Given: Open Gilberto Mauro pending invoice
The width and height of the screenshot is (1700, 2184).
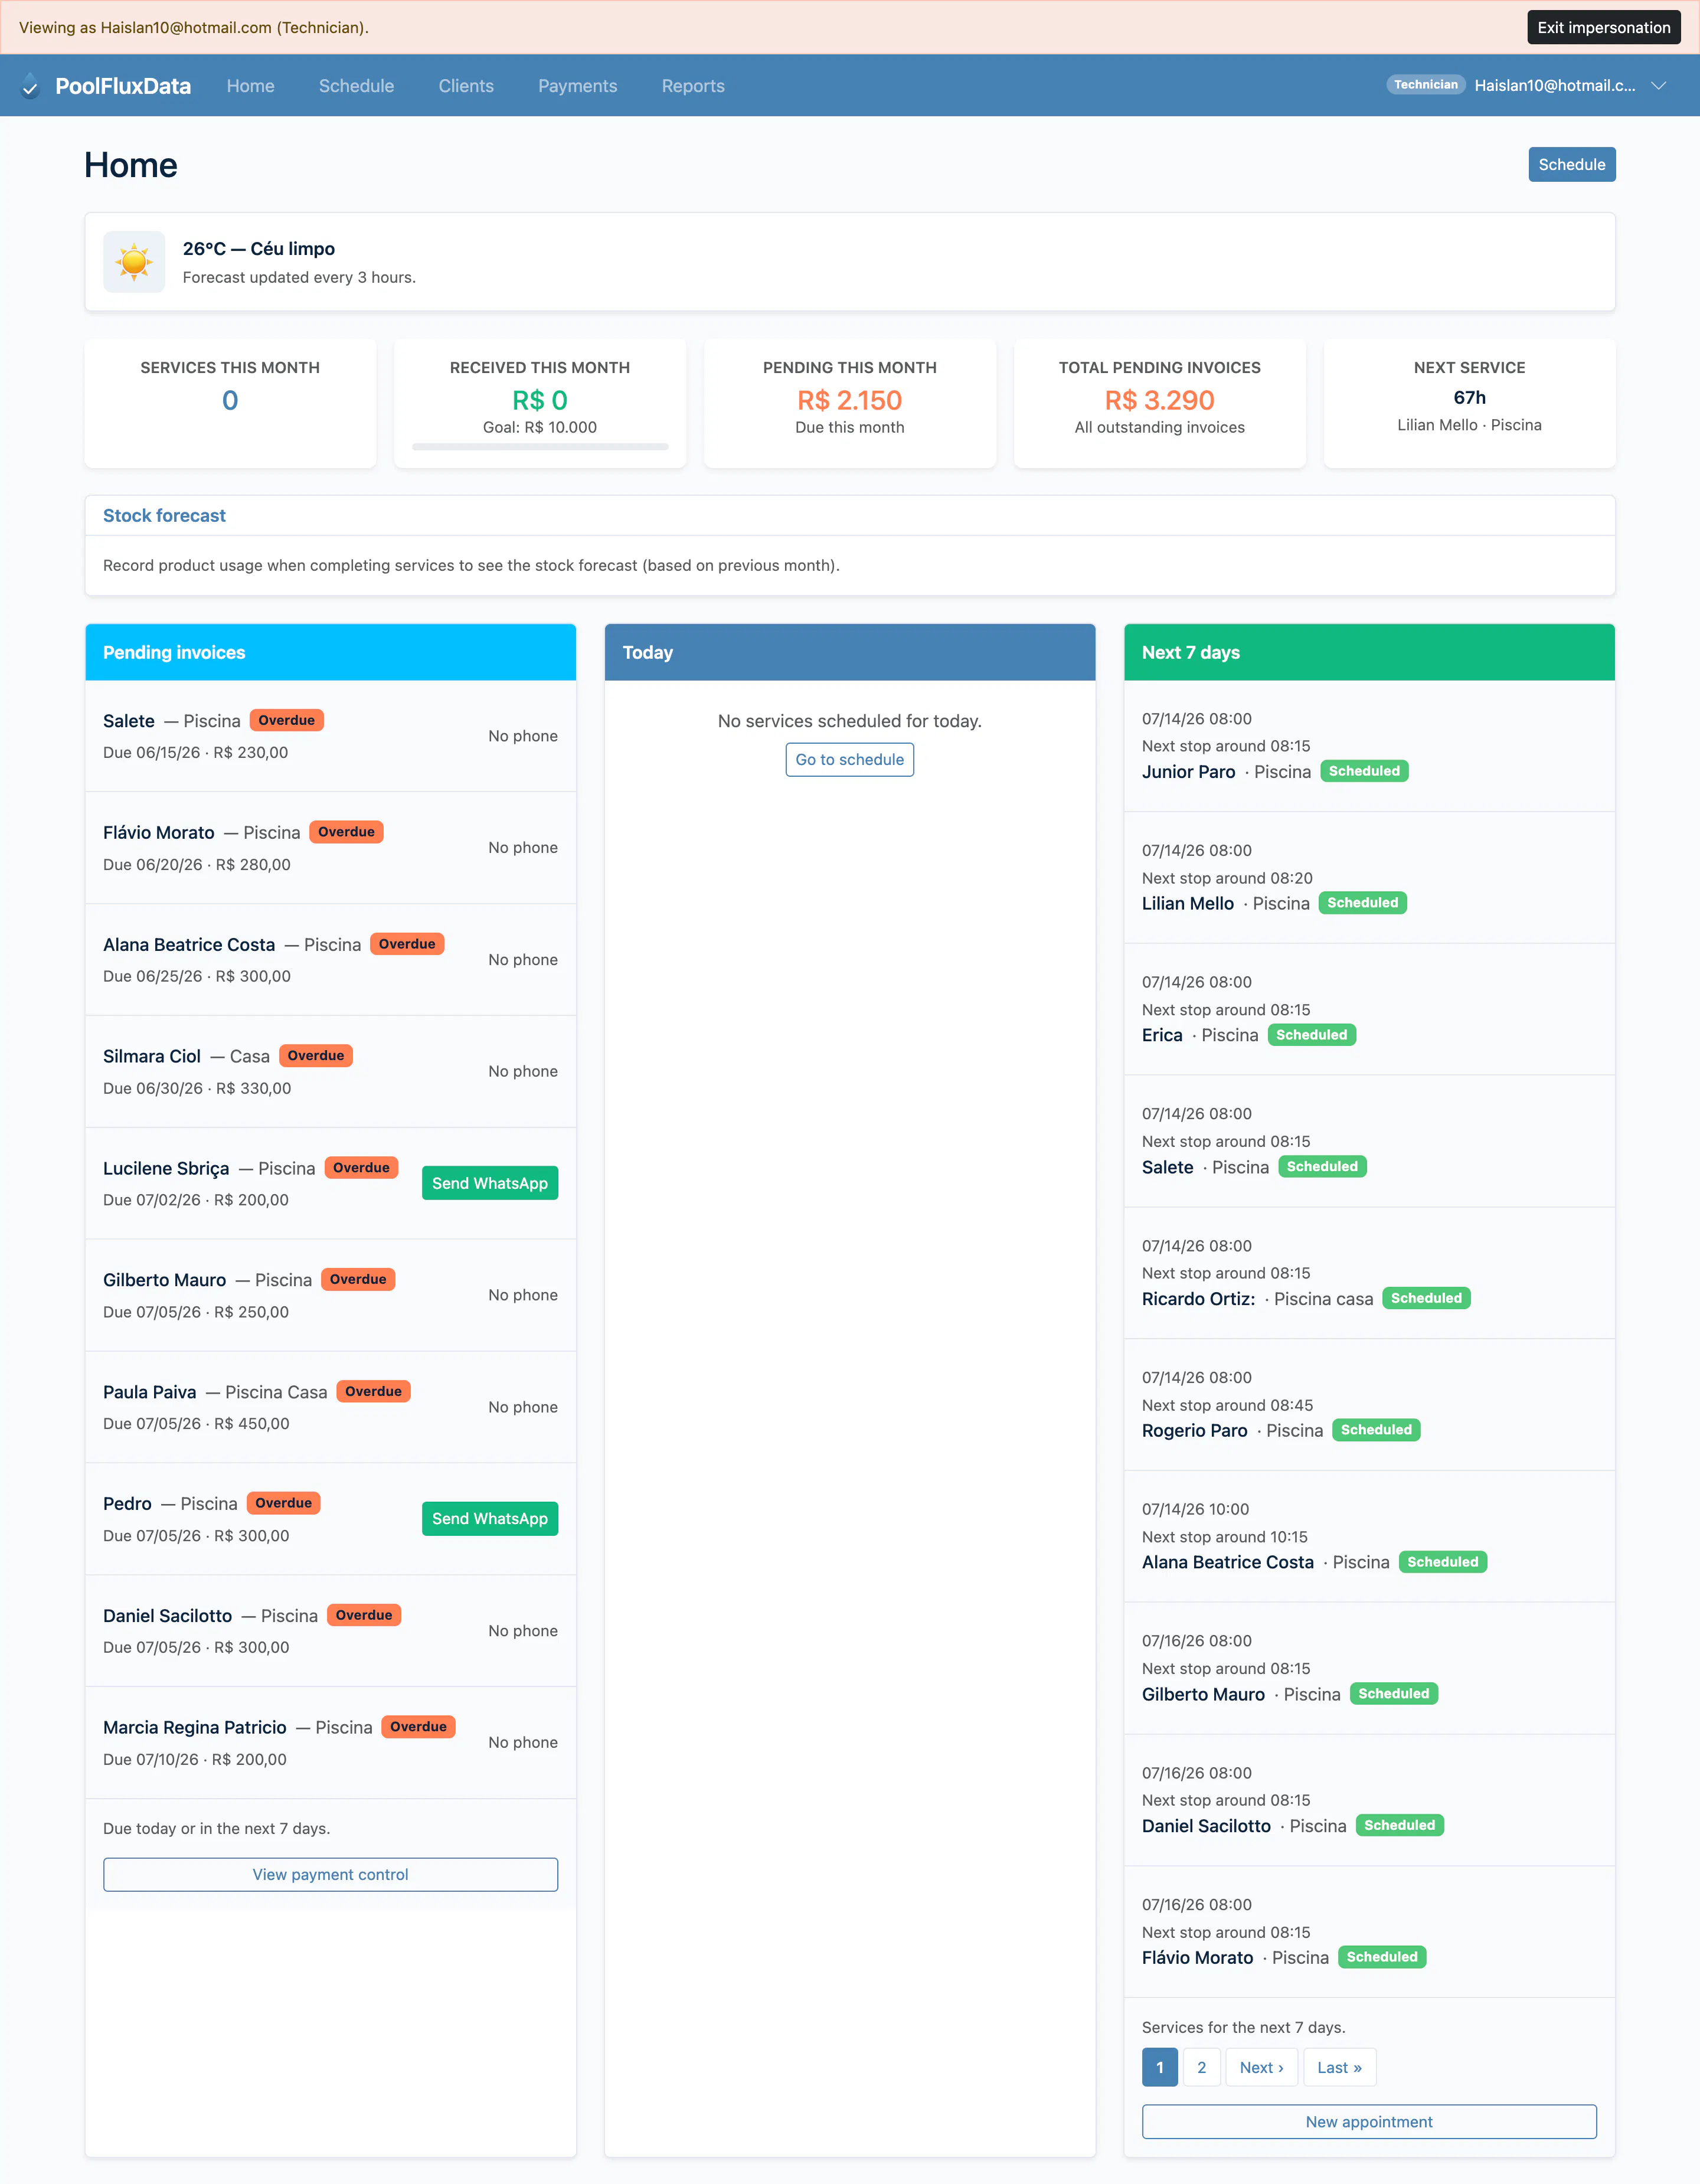Looking at the screenshot, I should 165,1280.
